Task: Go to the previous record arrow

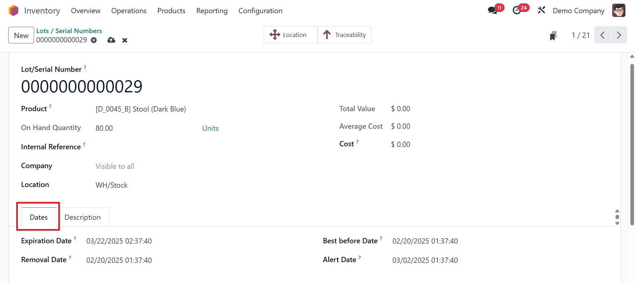Action: point(603,35)
